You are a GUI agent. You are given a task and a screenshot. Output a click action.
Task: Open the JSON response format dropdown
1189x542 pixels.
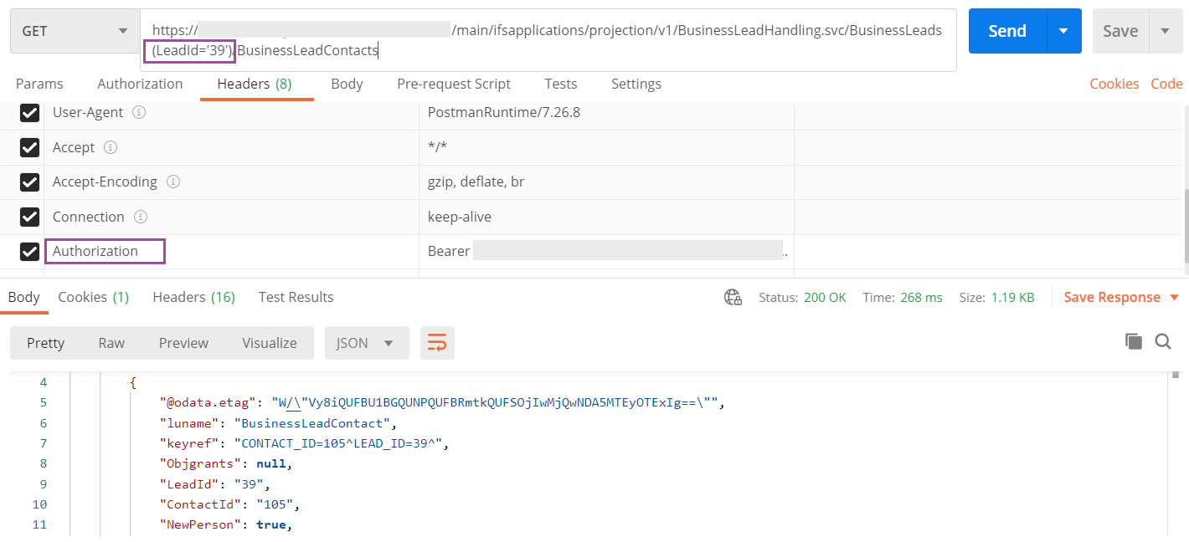pyautogui.click(x=366, y=342)
